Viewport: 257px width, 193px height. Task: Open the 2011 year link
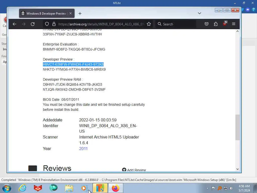83,149
